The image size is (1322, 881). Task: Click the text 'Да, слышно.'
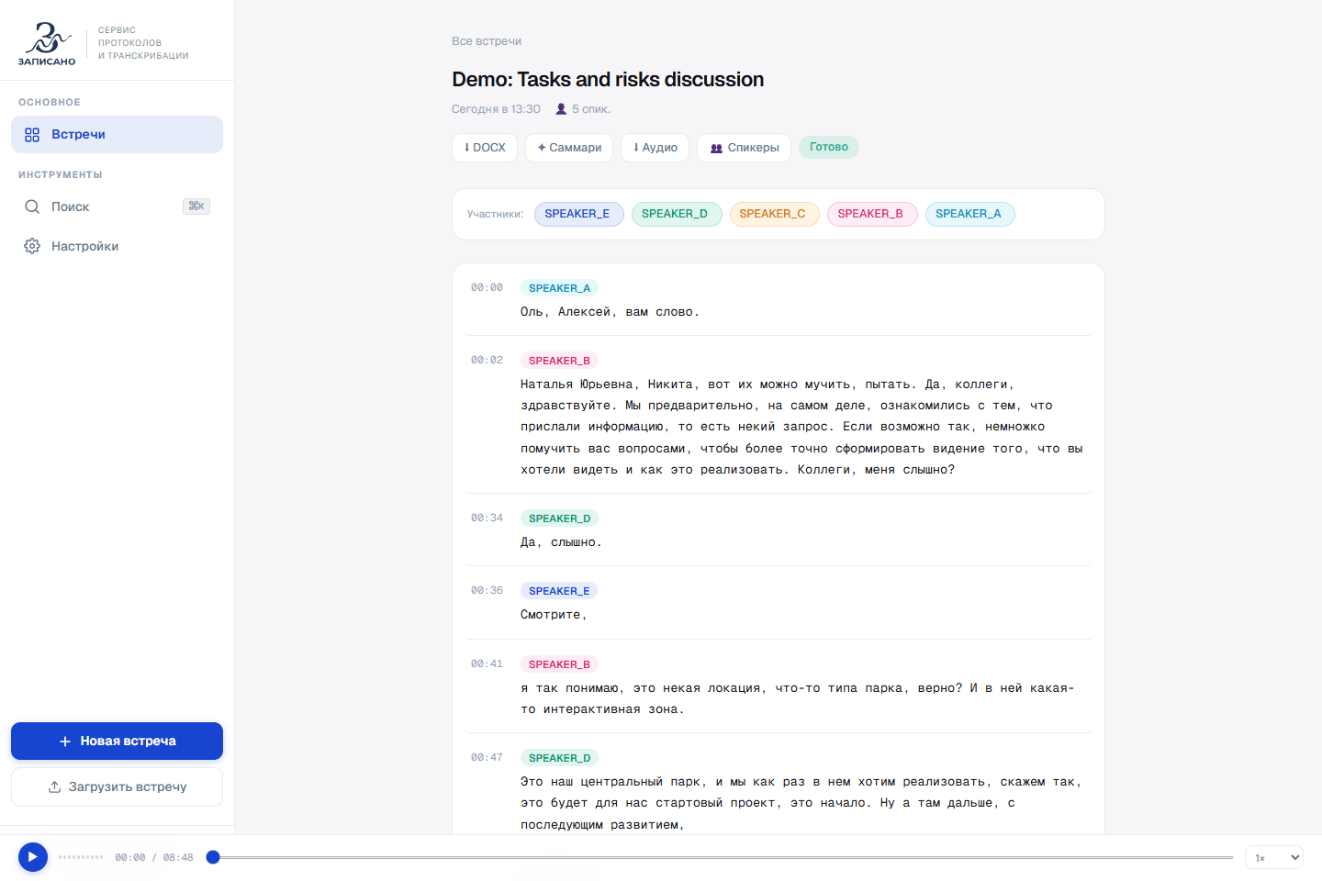point(561,542)
